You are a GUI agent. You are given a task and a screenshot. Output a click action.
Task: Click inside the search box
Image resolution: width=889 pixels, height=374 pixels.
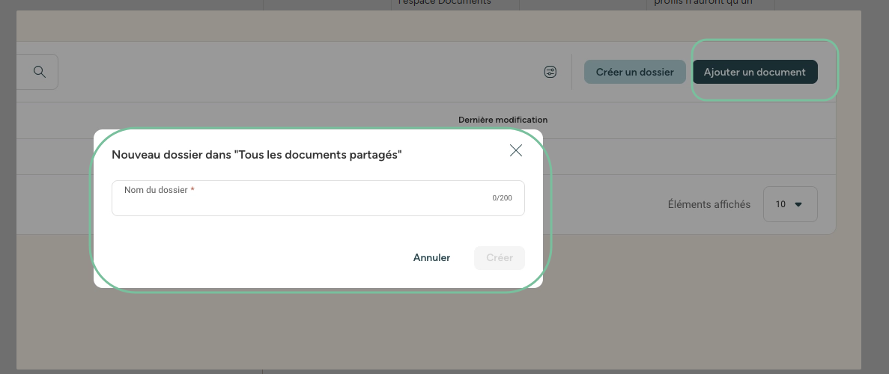pyautogui.click(x=22, y=72)
